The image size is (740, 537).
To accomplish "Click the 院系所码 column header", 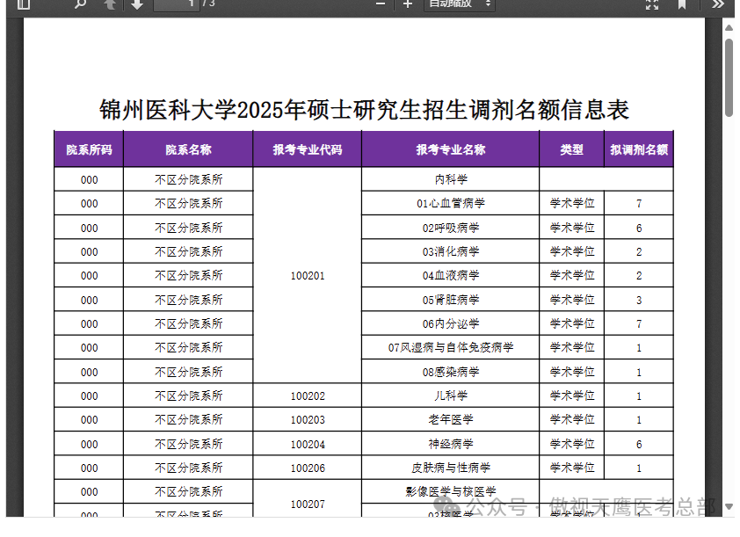I will [89, 149].
